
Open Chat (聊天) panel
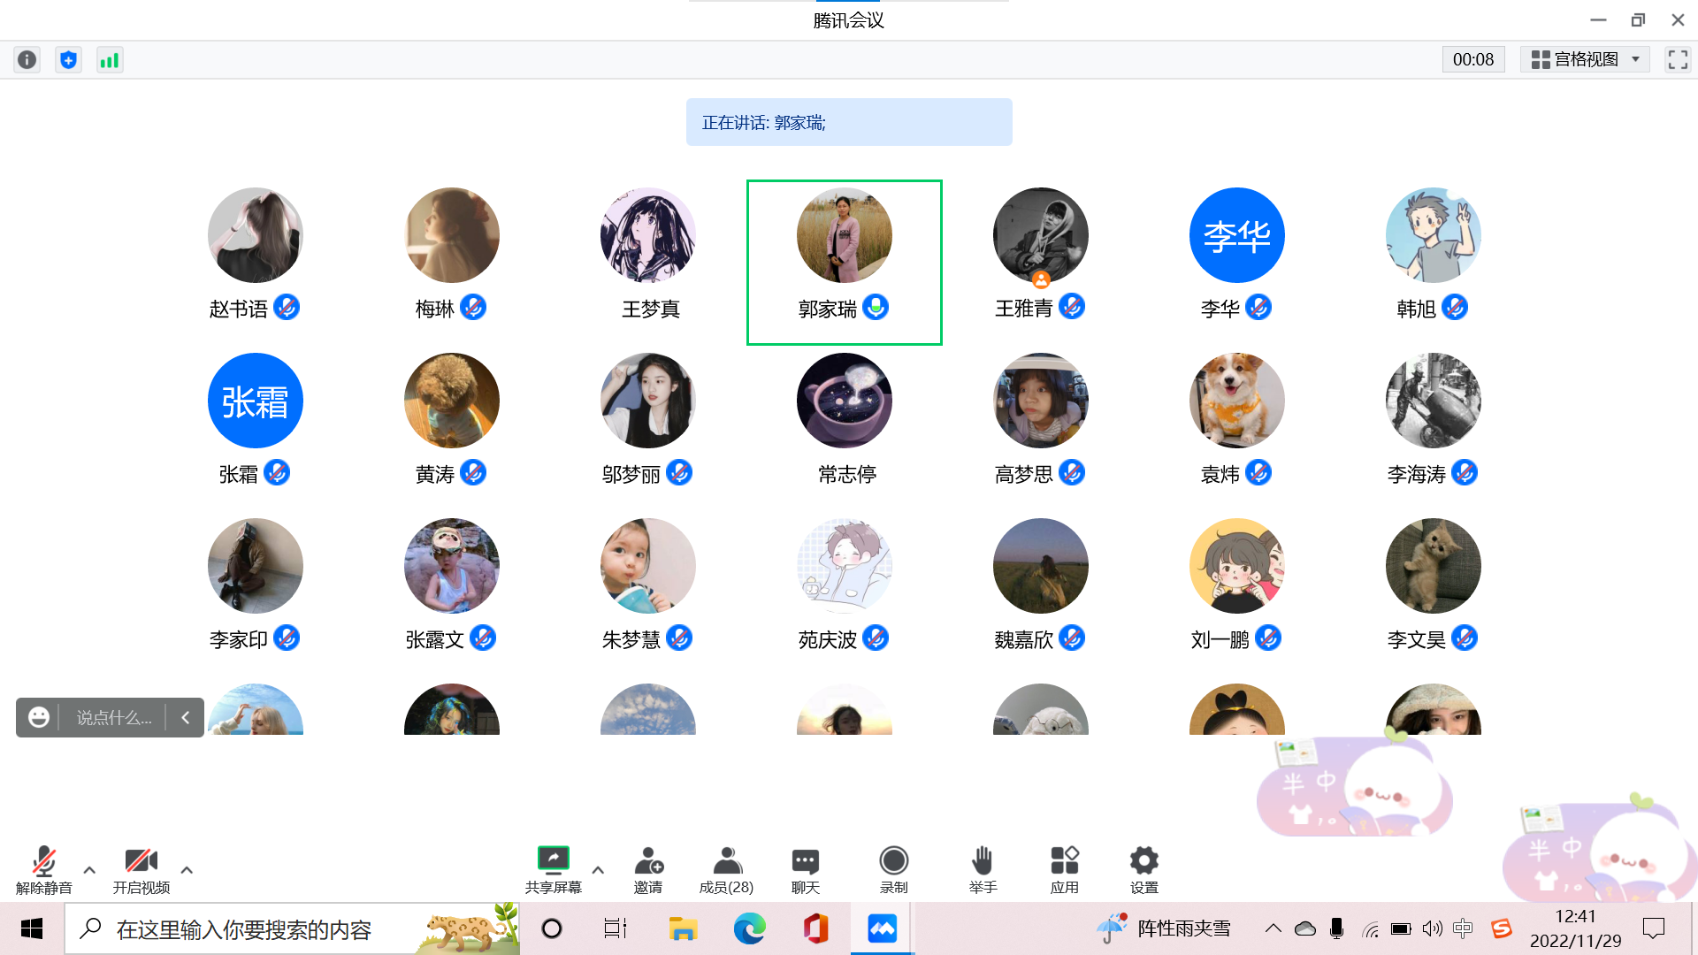point(805,860)
